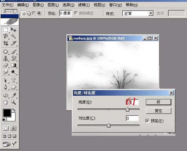The height and width of the screenshot is (151, 187).
Task: Close the mohua.jpg document window
Action: point(156,38)
